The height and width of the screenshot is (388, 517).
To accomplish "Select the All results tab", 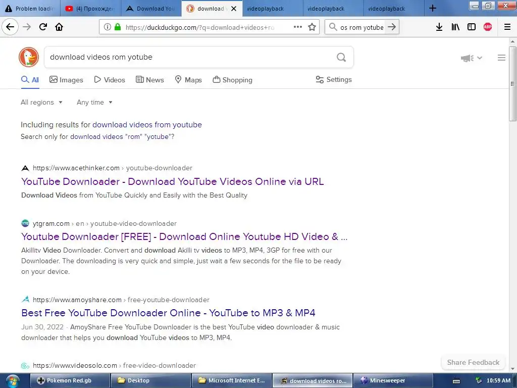I will tap(30, 80).
